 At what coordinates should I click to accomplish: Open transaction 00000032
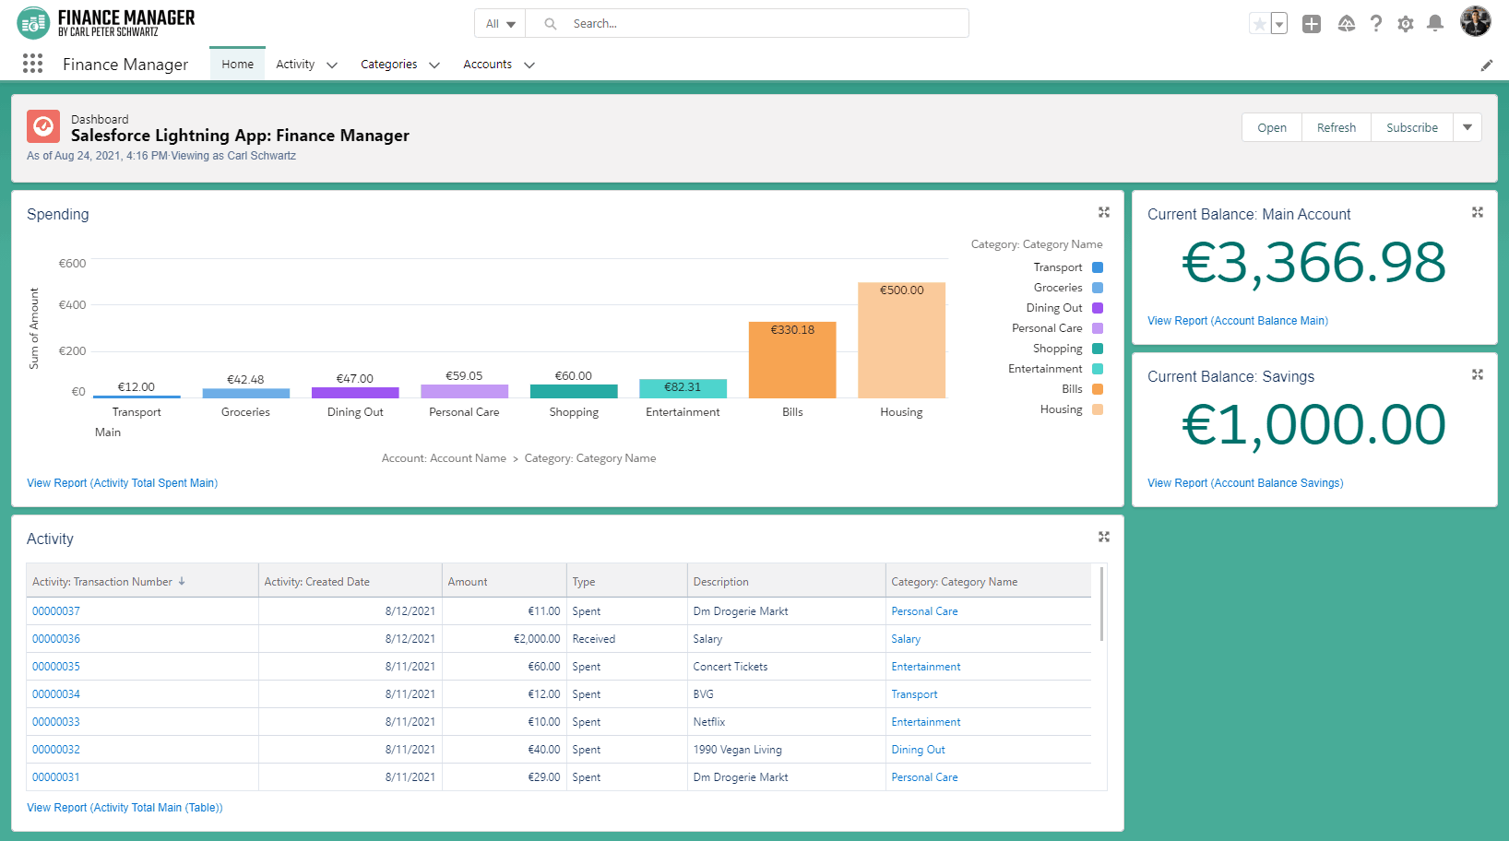tap(56, 750)
